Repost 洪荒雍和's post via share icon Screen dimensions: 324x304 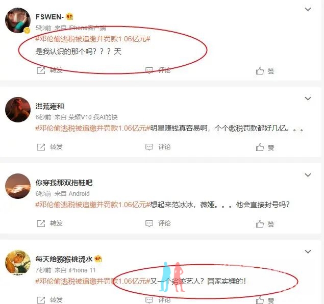click(x=41, y=147)
